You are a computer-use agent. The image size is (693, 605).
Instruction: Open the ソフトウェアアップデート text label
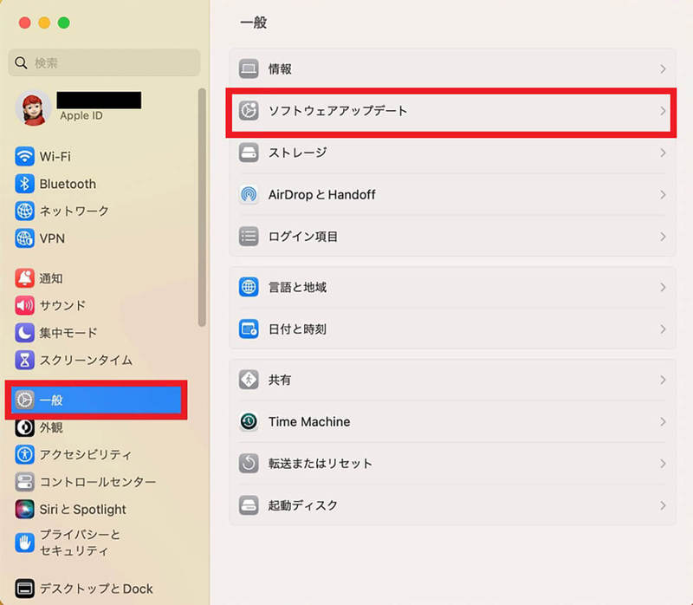338,111
